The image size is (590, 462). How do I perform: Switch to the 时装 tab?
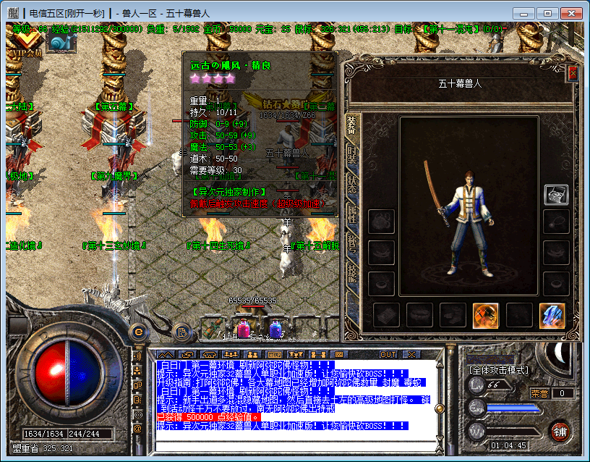[x=351, y=154]
